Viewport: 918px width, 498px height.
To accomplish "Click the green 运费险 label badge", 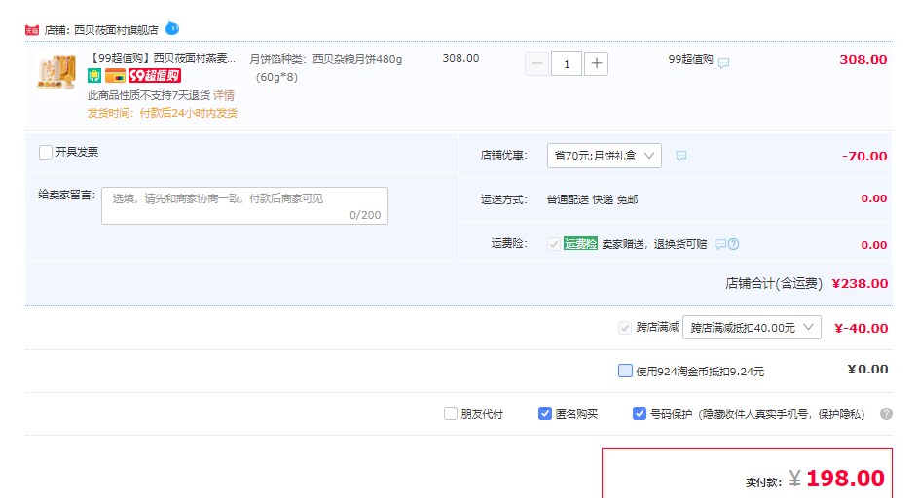I will (x=580, y=244).
